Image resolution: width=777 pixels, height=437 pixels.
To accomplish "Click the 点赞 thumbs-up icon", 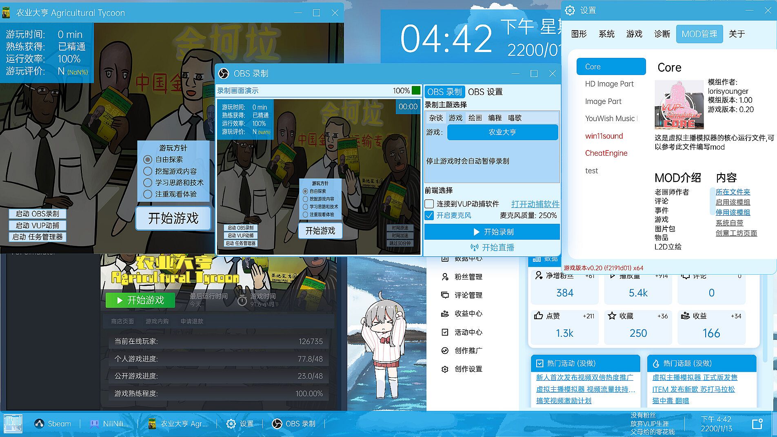I will coord(538,316).
